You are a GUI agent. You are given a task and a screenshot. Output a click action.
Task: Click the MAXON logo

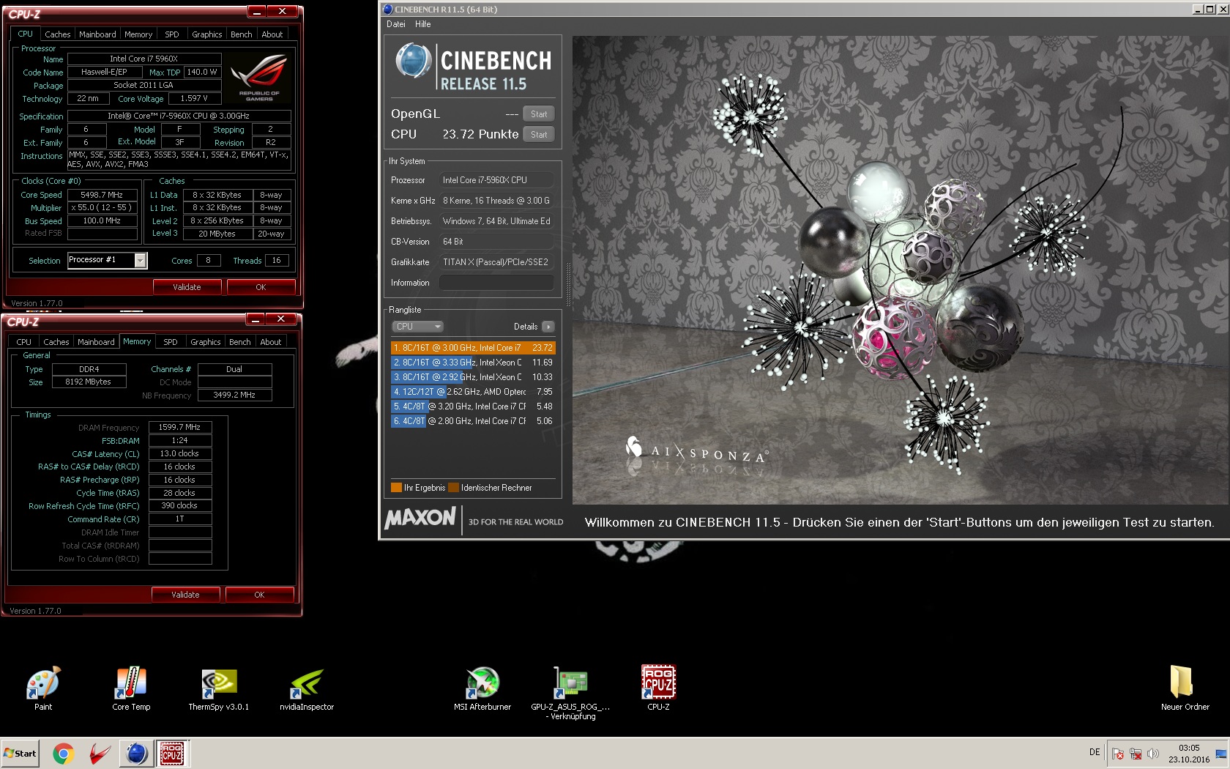[421, 518]
